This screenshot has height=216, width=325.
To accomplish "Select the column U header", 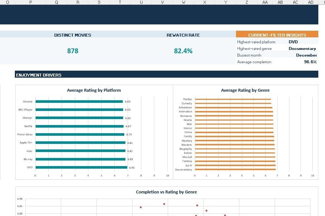I will [x=141, y=2].
